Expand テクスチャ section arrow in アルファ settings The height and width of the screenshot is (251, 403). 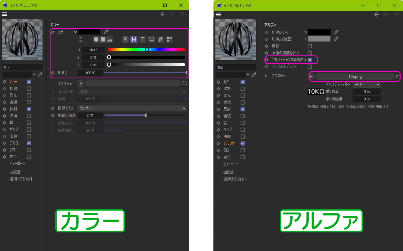click(x=266, y=76)
